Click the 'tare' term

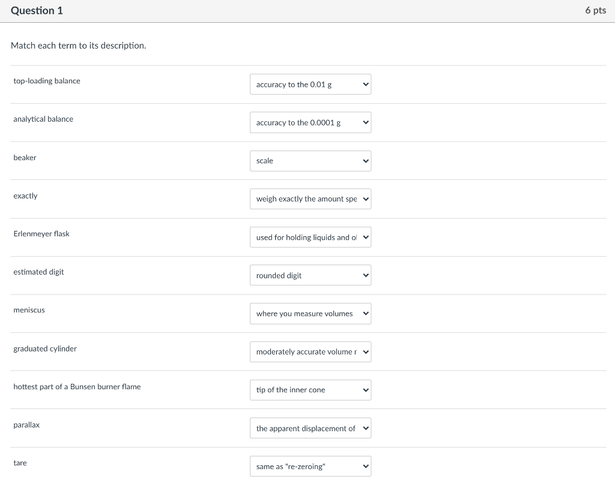(x=20, y=462)
